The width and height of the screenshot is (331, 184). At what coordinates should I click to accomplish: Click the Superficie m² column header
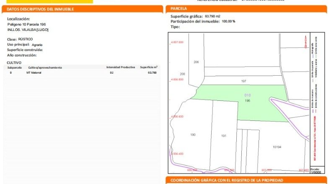coord(149,67)
